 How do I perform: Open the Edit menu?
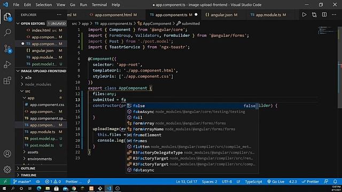tap(27, 5)
